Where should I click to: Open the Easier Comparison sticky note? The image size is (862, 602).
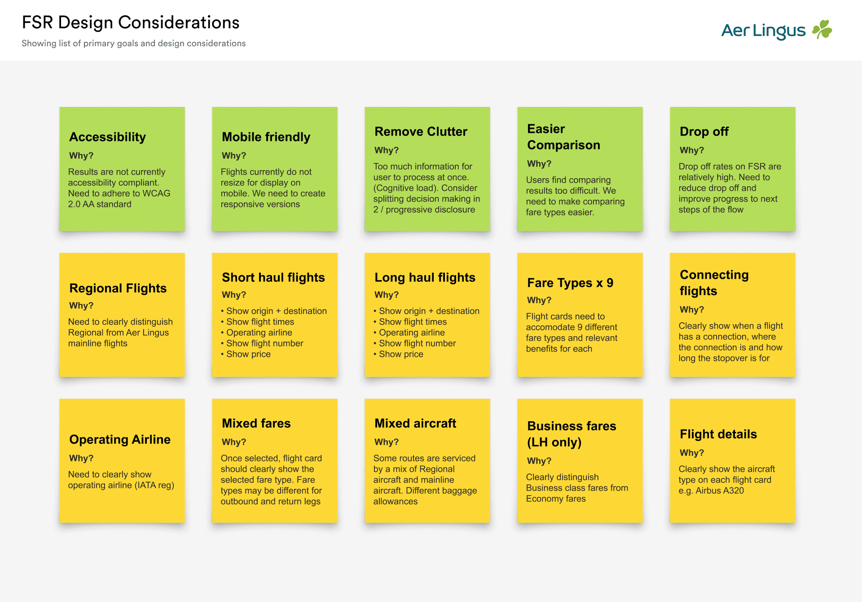[x=580, y=169]
